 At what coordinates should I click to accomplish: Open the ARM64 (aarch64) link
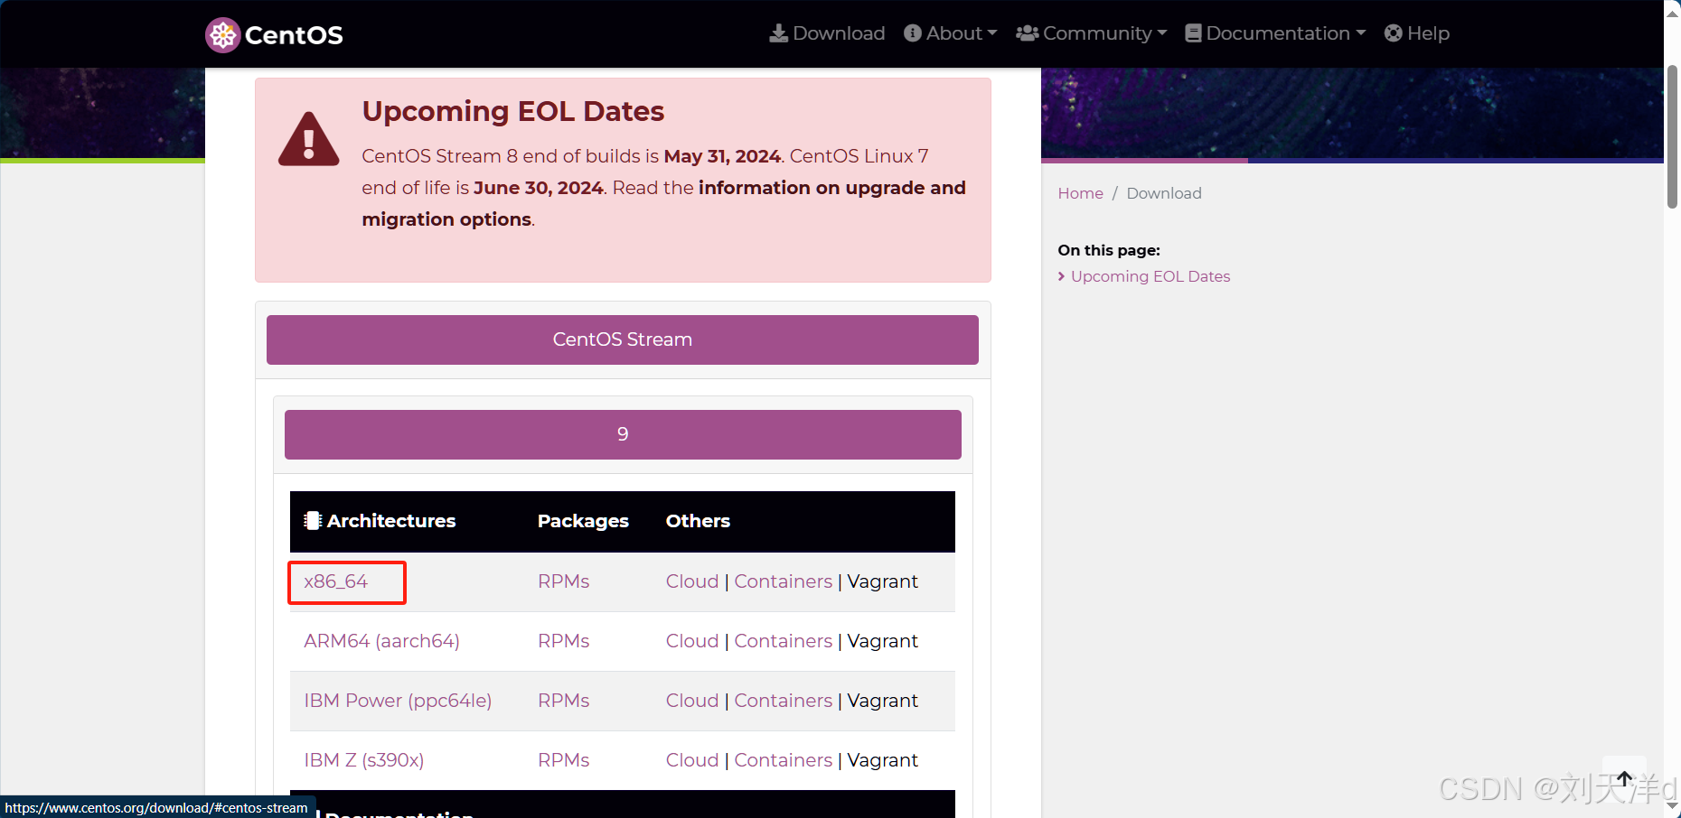(381, 641)
